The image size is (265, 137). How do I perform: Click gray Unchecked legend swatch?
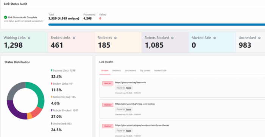52,124
